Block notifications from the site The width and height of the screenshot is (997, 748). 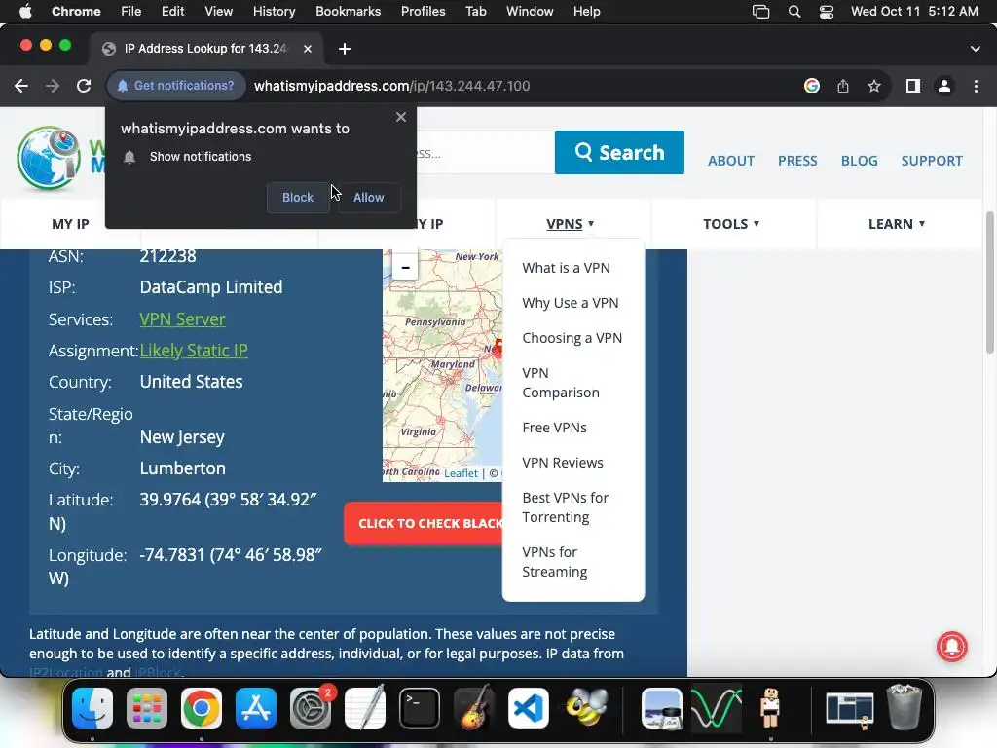pyautogui.click(x=298, y=197)
